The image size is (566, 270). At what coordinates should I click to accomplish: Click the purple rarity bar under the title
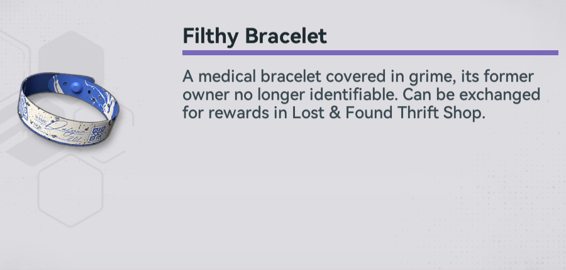pos(370,53)
